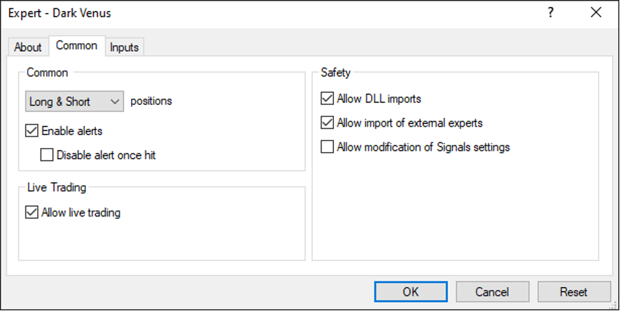This screenshot has height=311, width=620.
Task: Close the Expert dialog with X
Action: [x=595, y=12]
